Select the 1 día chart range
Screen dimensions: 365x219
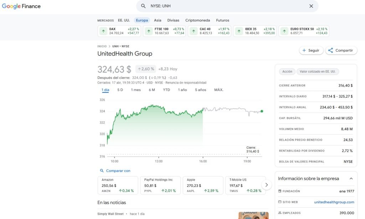point(105,90)
